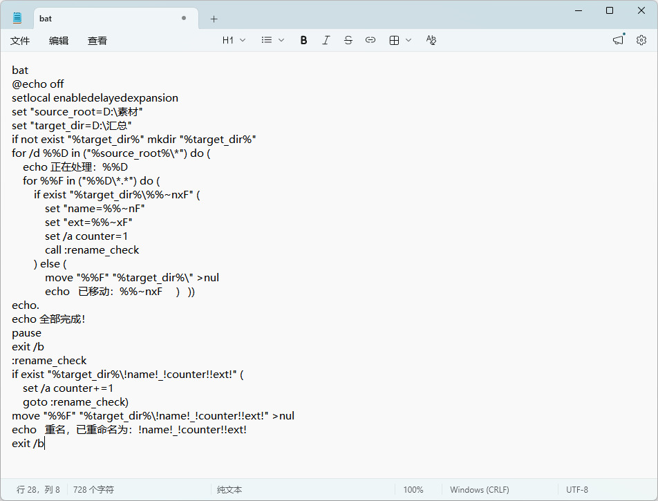Apply strikethrough formatting
Viewport: 658px width, 501px height.
[x=348, y=40]
